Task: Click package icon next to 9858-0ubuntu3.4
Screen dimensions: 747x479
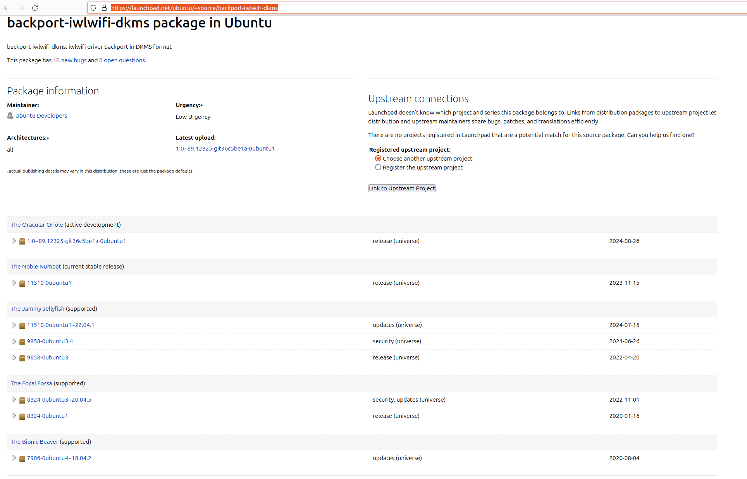Action: pos(22,342)
